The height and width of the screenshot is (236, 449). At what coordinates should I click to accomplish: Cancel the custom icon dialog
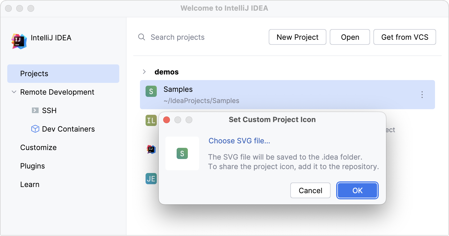310,190
